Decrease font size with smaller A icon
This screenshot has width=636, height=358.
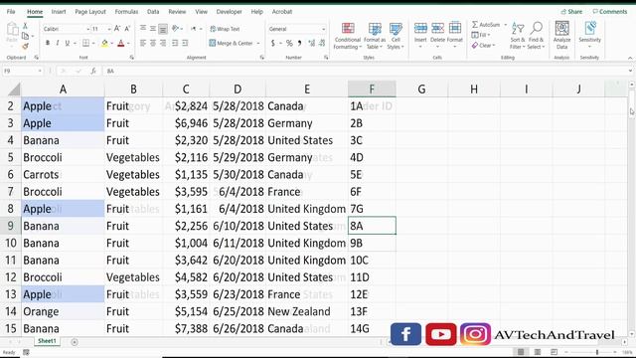coord(127,29)
